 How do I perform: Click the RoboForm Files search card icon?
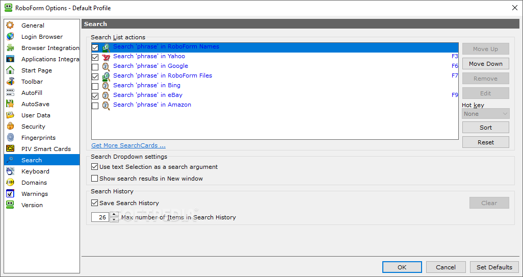coord(106,77)
